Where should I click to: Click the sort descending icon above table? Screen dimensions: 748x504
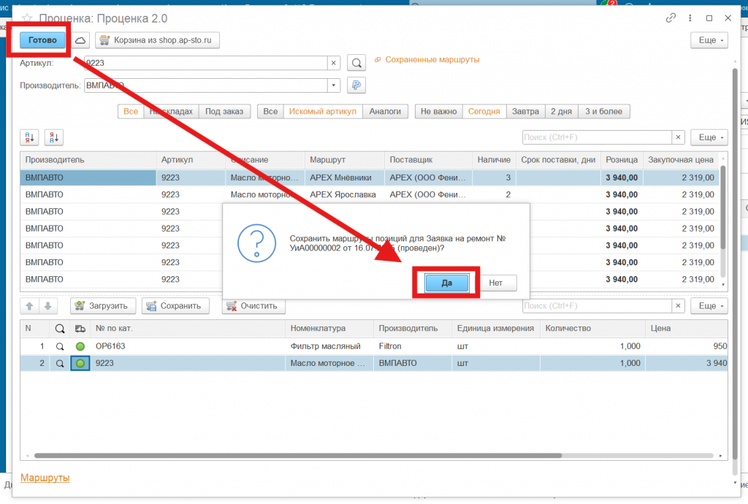55,137
